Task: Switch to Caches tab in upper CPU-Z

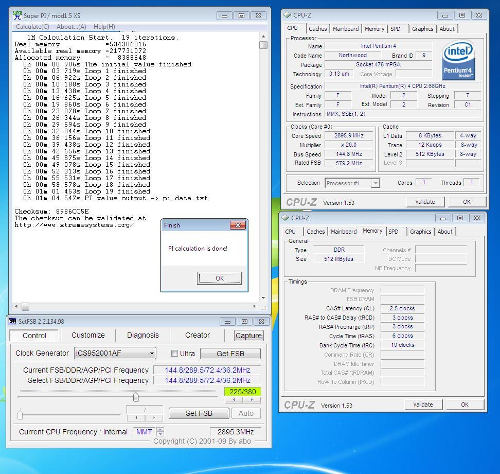Action: click(x=317, y=29)
